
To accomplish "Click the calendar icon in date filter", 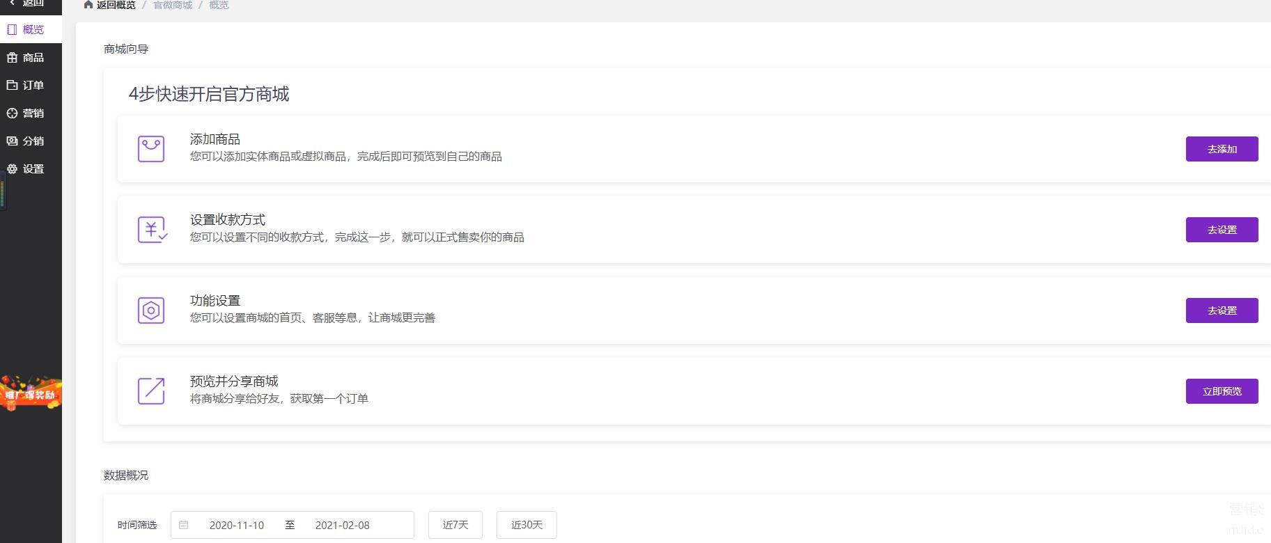I will pyautogui.click(x=184, y=525).
